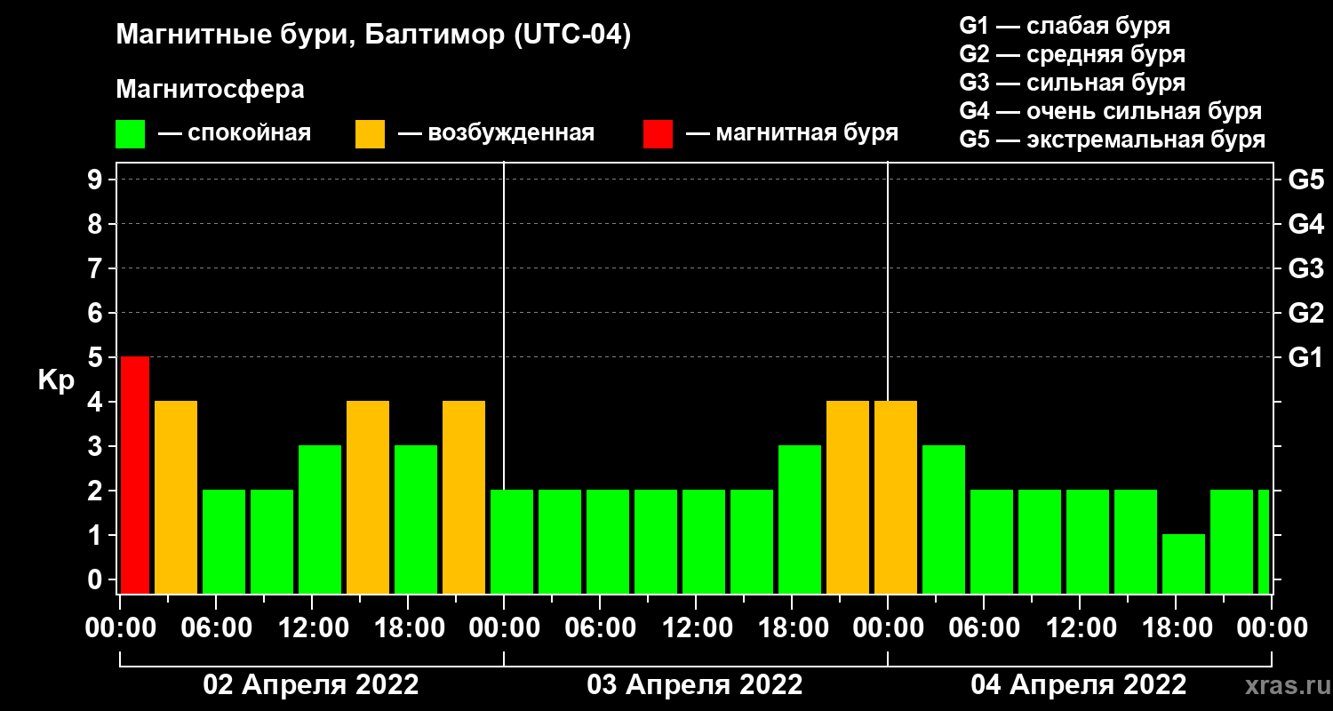
Task: Select the "G3 — сильная буря" legend line
Action: pos(1072,83)
